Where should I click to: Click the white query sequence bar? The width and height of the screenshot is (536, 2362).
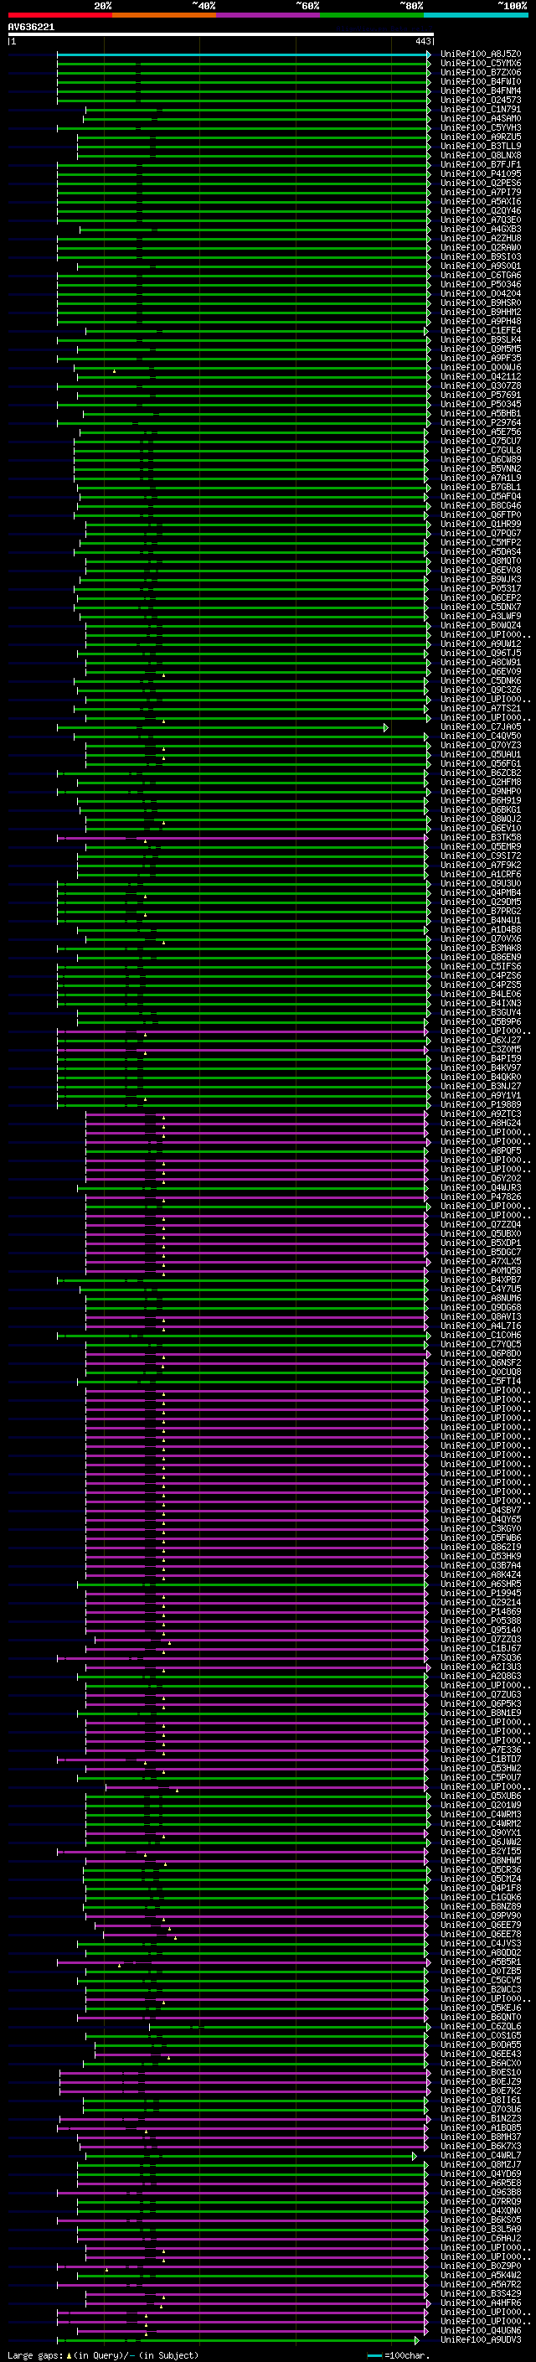[x=221, y=34]
